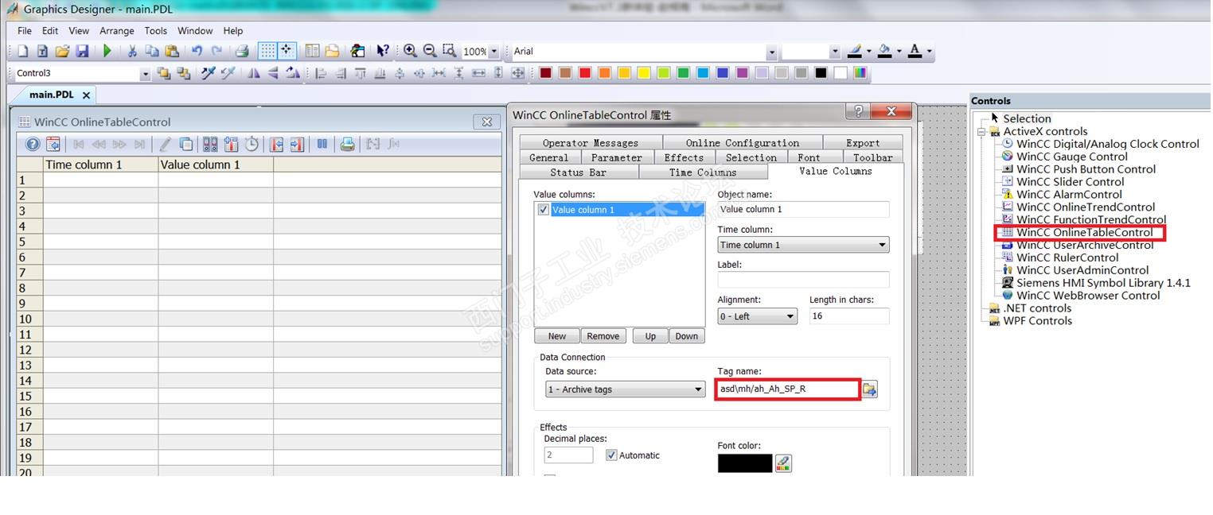Click the Paste clipboard icon
The height and width of the screenshot is (515, 1213).
pyautogui.click(x=172, y=51)
